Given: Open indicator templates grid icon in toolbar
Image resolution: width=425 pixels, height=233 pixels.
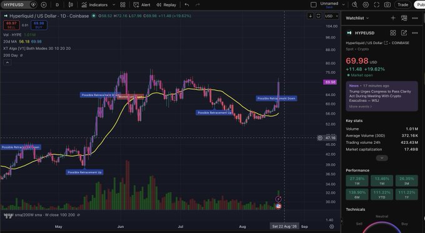Looking at the screenshot, I should [122, 4].
